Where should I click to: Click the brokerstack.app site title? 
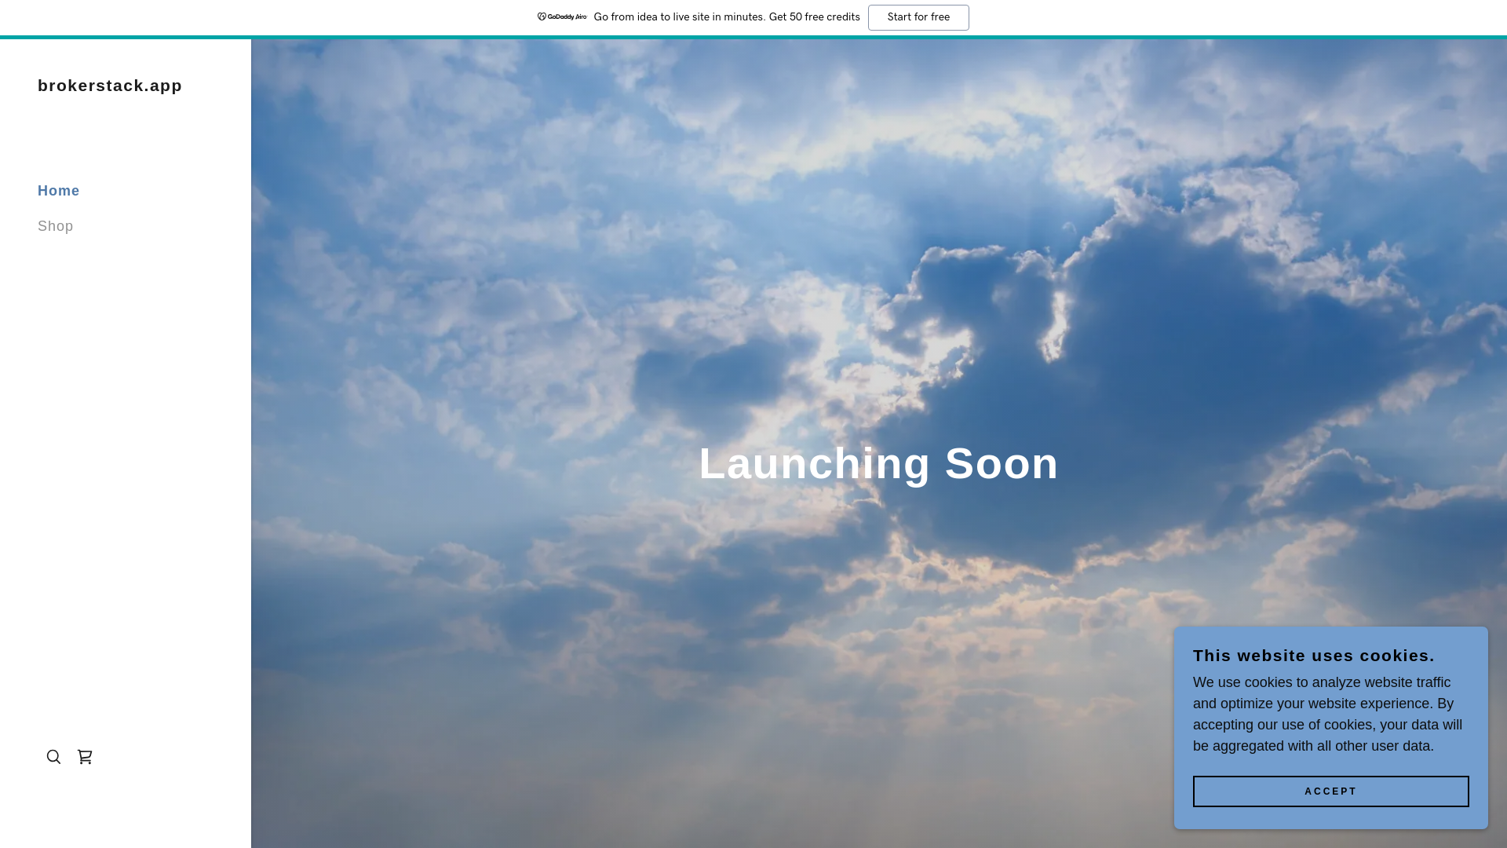click(x=110, y=86)
